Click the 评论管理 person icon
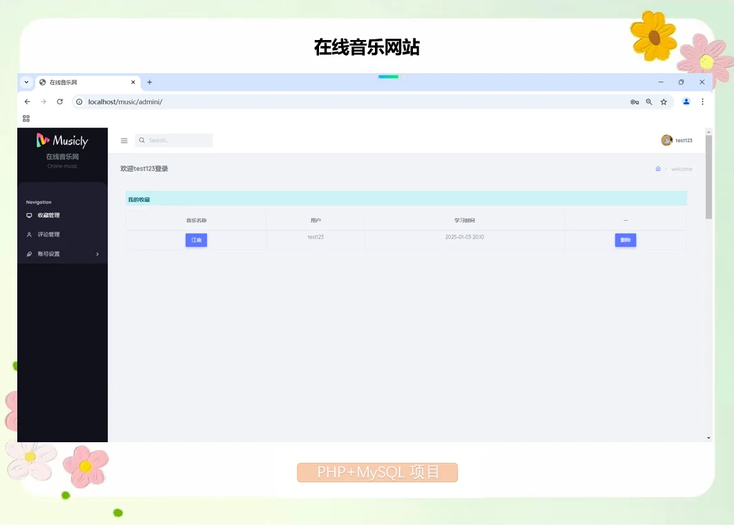This screenshot has height=525, width=734. (29, 234)
